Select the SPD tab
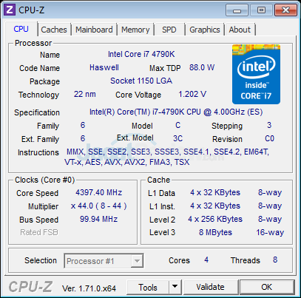301x298 pixels. pyautogui.click(x=169, y=30)
